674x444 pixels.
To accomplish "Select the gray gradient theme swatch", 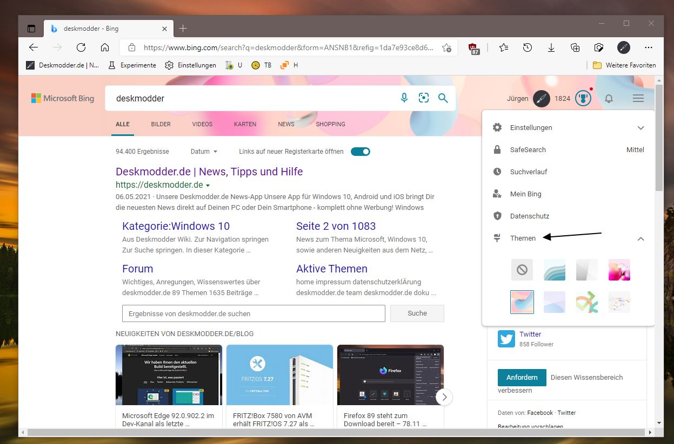I will click(587, 270).
